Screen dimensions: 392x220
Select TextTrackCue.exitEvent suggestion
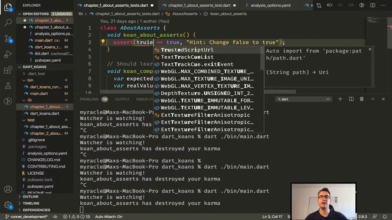tap(208, 64)
